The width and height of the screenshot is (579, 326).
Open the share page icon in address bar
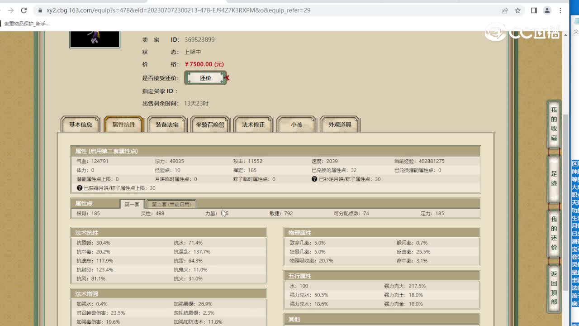[x=505, y=10]
